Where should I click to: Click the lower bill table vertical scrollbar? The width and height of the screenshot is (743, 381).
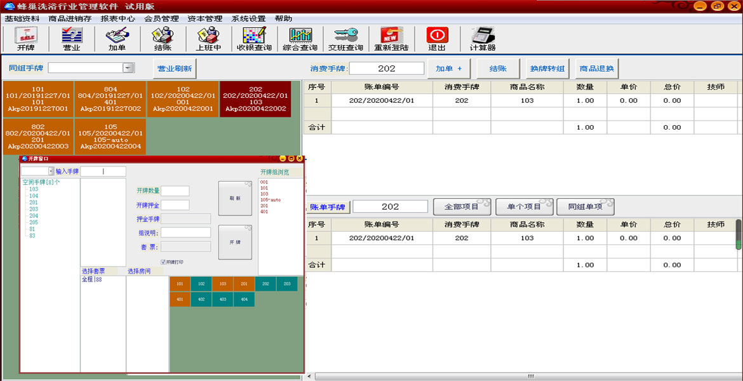tap(739, 234)
